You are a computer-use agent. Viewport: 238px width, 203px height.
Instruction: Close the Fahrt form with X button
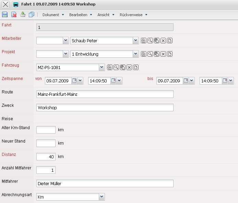[x=6, y=4]
